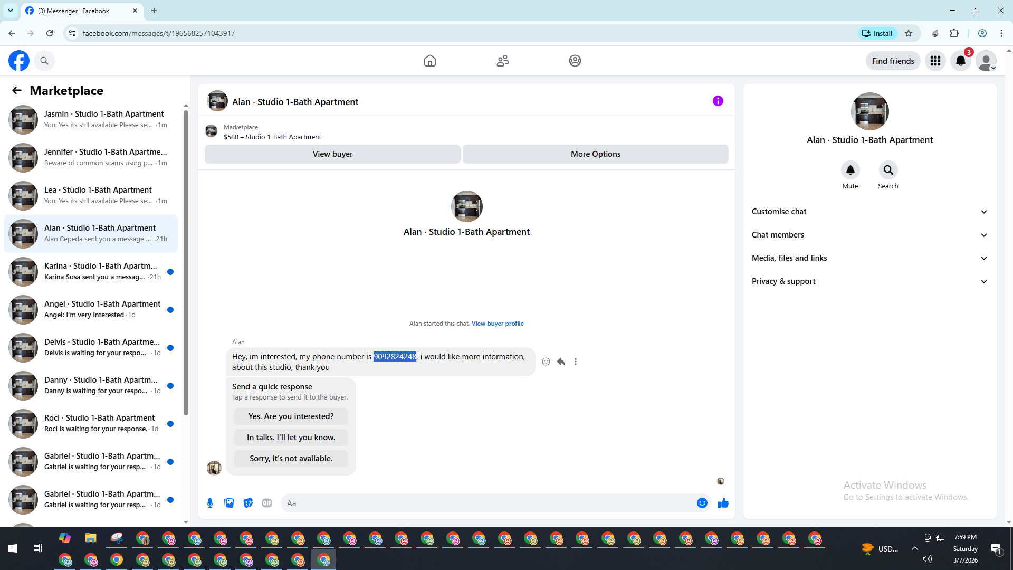The image size is (1013, 570).
Task: Open apartment thumbnail in right info panel
Action: click(869, 111)
